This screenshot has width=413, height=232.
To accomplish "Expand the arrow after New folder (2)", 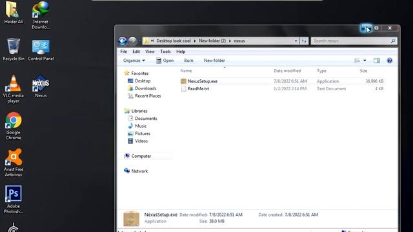I will point(230,41).
